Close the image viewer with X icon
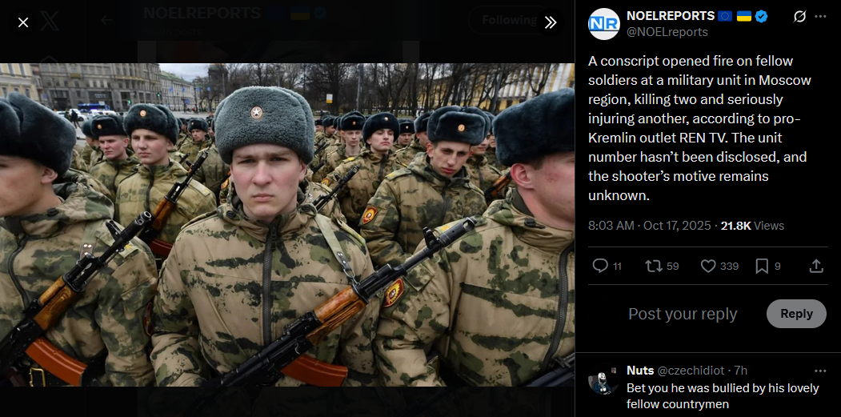The width and height of the screenshot is (841, 417). (x=23, y=22)
